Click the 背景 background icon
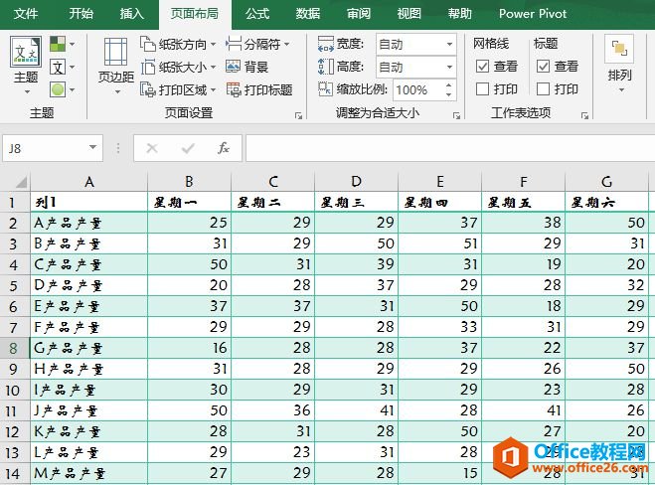The width and height of the screenshot is (655, 485). (233, 67)
